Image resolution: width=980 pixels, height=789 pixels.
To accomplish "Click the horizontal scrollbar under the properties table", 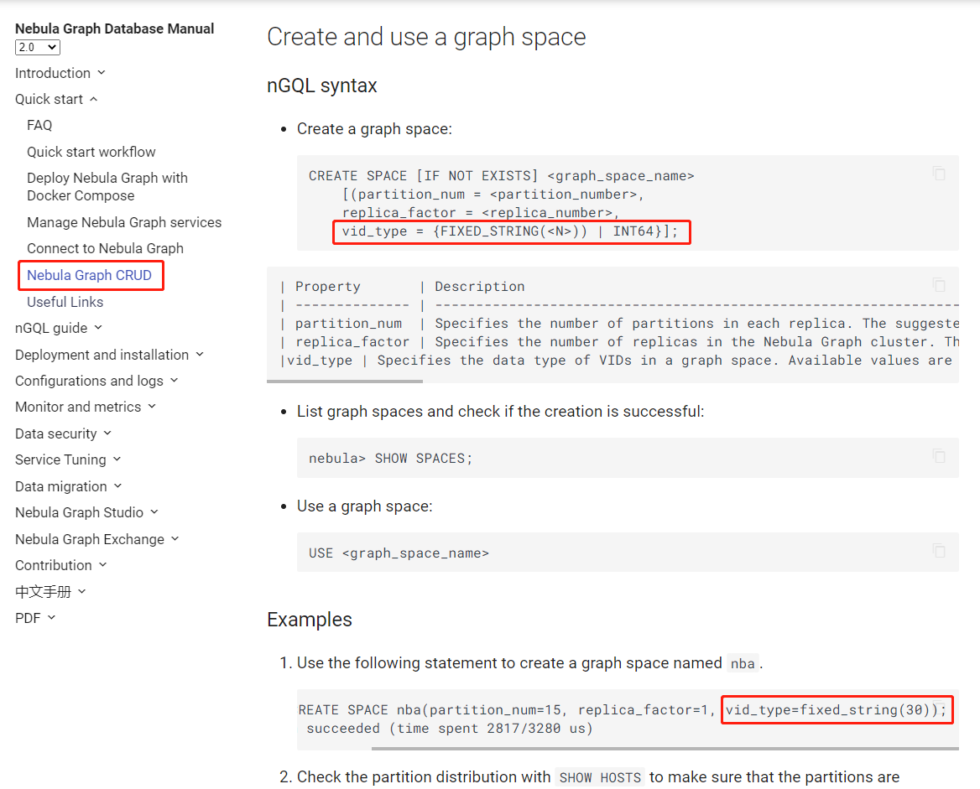I will coord(344,379).
